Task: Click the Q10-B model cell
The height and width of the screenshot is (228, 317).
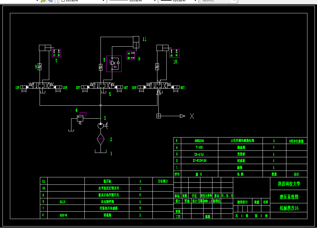Action: click(x=66, y=215)
